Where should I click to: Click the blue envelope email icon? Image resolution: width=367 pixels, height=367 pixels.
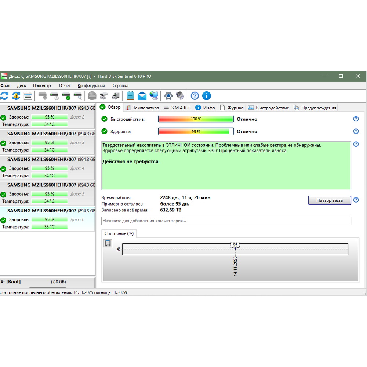coord(142,96)
